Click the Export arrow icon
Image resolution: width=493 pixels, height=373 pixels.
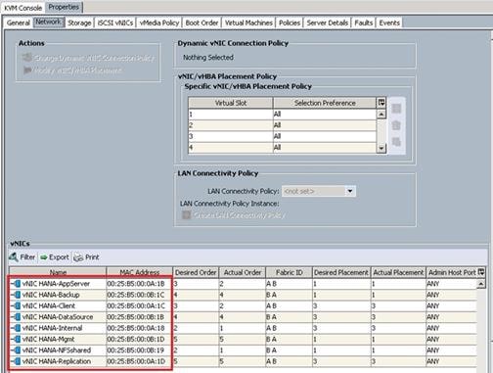click(44, 257)
